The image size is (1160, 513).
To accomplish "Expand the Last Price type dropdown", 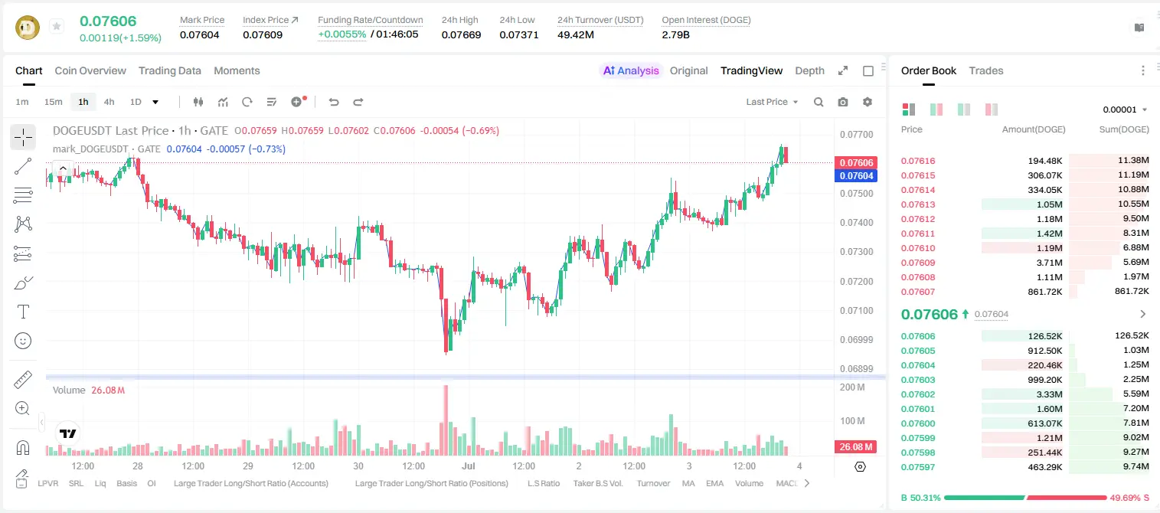I will pos(772,102).
